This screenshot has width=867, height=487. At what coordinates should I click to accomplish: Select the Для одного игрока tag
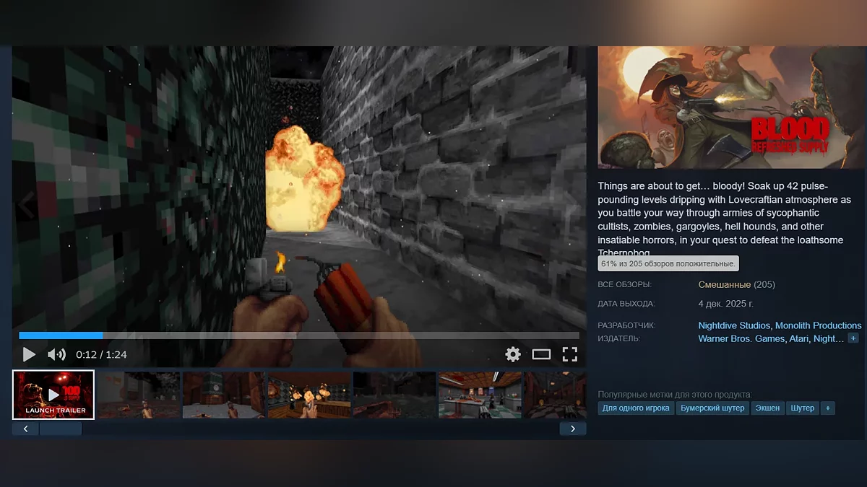[637, 408]
